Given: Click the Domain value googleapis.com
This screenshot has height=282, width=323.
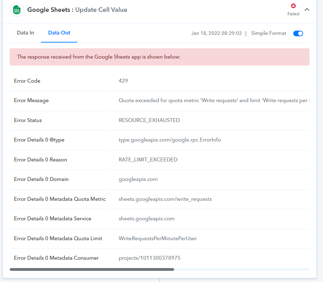Looking at the screenshot, I should point(138,179).
